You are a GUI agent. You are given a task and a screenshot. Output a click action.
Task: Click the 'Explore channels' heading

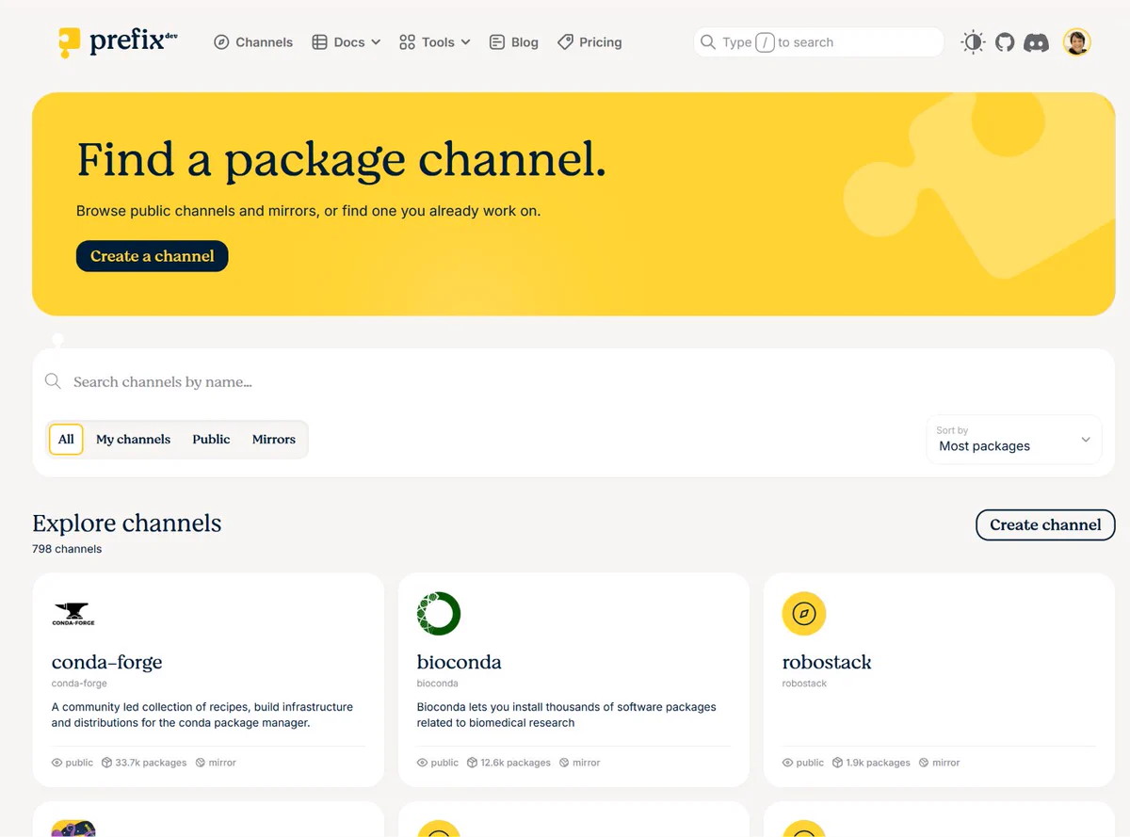pyautogui.click(x=127, y=523)
